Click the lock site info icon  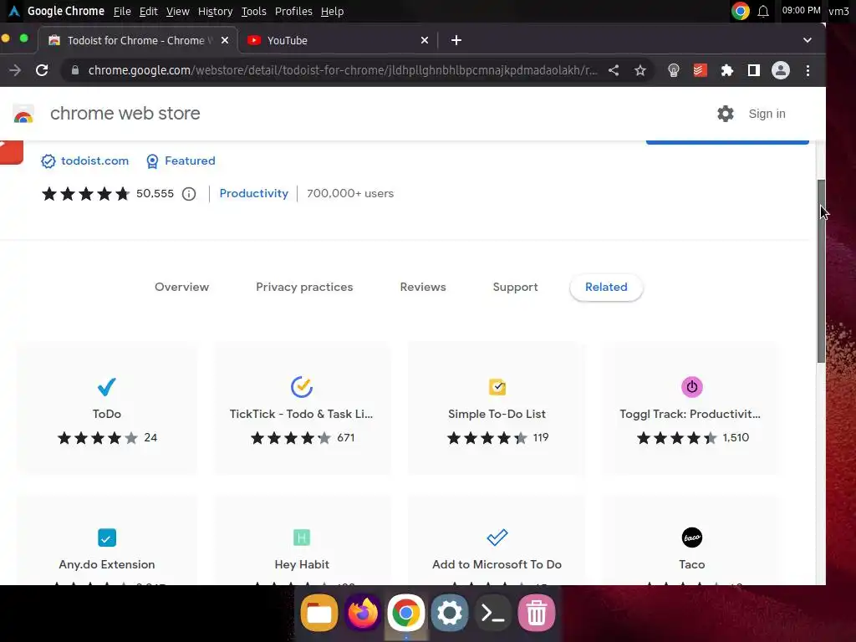click(75, 70)
